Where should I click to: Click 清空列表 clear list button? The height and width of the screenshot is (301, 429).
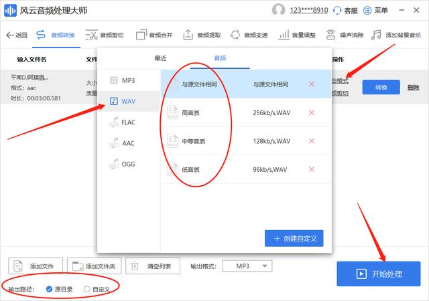153,266
